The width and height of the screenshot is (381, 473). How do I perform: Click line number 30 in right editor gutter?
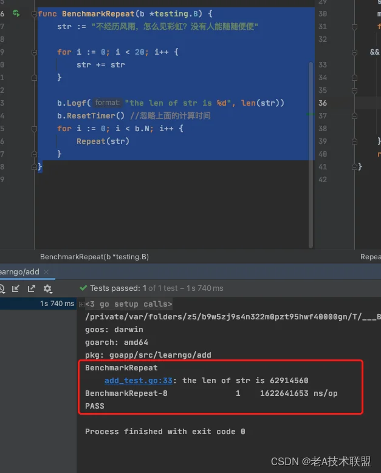(323, 14)
